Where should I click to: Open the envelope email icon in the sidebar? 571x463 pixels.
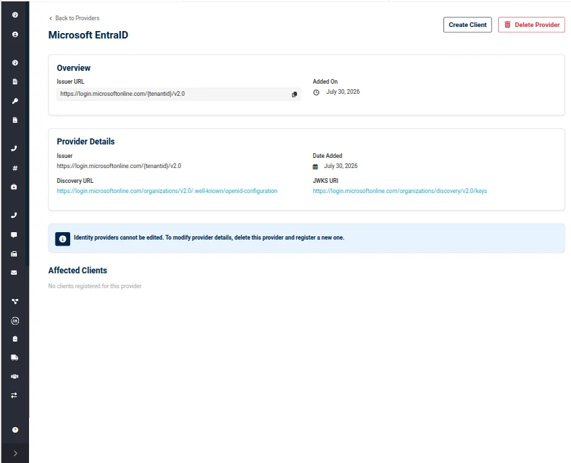click(x=14, y=273)
